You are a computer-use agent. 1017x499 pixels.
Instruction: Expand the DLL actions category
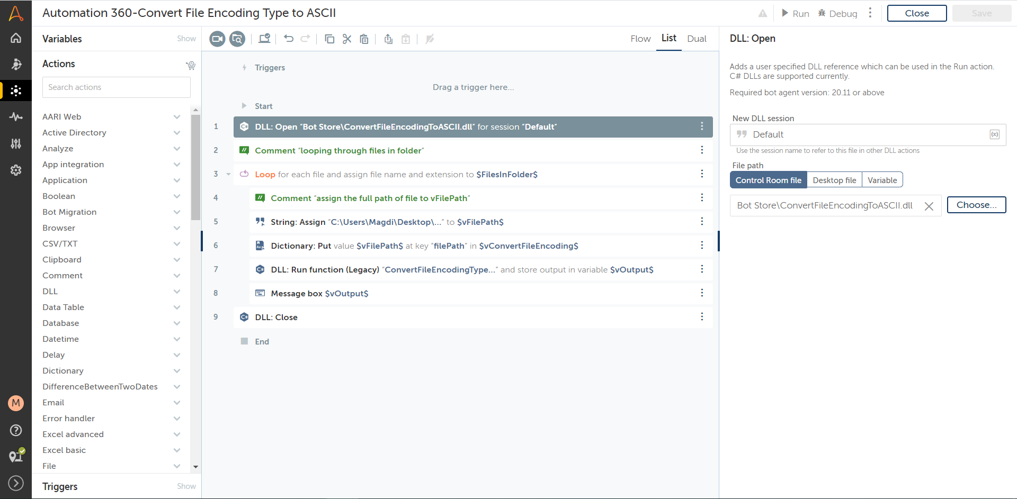[x=177, y=292]
